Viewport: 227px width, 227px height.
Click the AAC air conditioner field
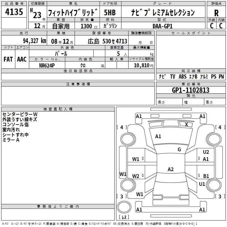tap(22, 59)
